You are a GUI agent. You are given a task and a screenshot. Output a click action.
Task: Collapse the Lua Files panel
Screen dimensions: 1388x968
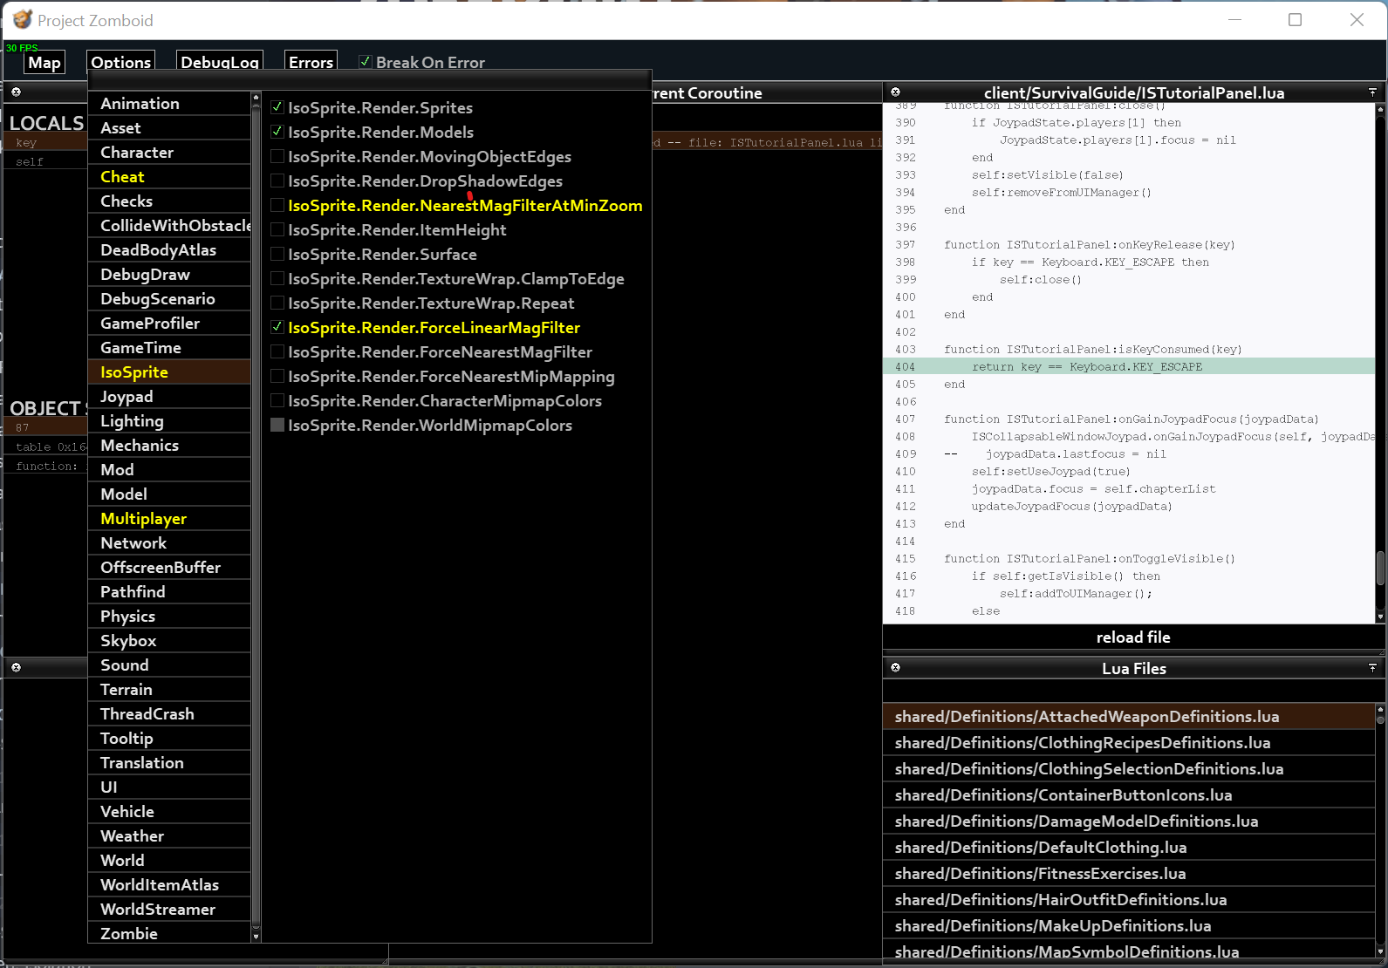(1372, 667)
